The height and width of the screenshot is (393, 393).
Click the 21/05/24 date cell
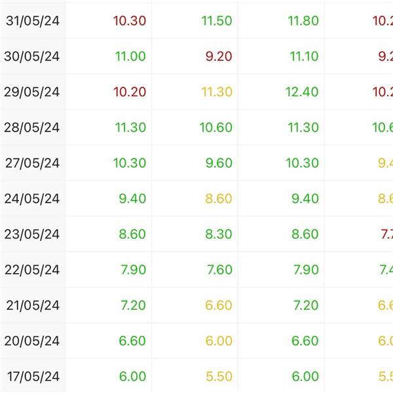pyautogui.click(x=33, y=305)
